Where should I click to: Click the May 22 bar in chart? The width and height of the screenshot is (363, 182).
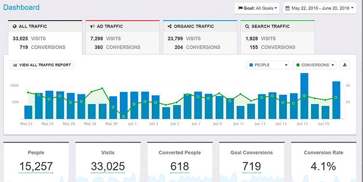coord(28,112)
